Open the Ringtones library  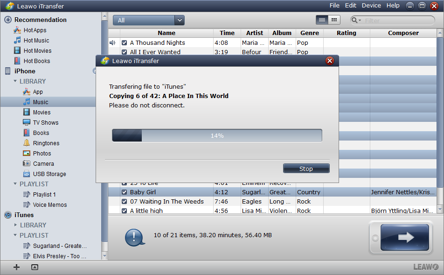(x=41, y=143)
